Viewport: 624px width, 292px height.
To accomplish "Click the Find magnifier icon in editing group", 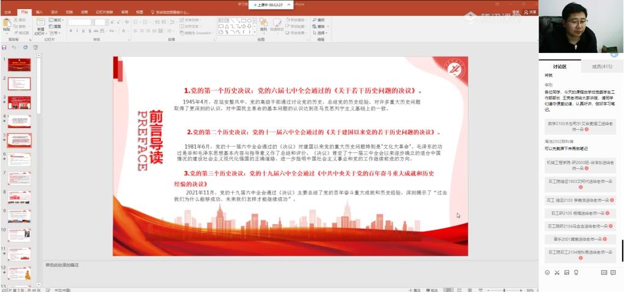I will (314, 20).
